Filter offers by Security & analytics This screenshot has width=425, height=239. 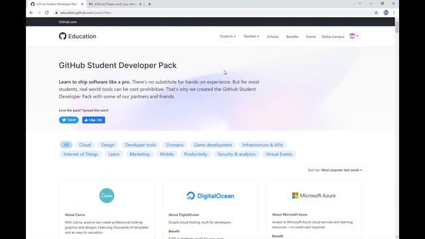236,154
